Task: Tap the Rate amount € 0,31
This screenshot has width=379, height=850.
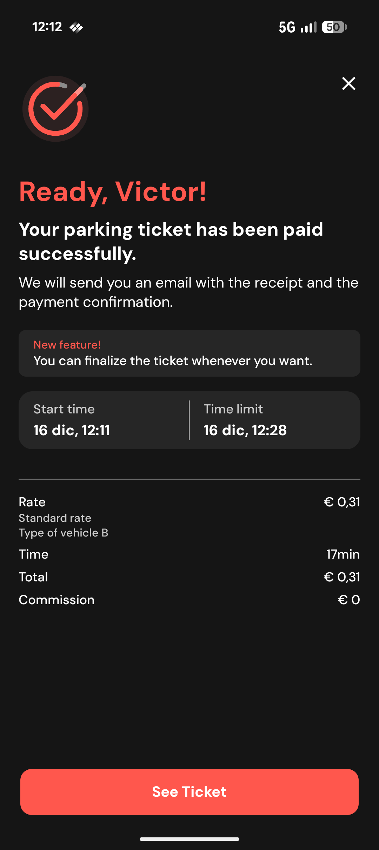Action: click(x=342, y=502)
